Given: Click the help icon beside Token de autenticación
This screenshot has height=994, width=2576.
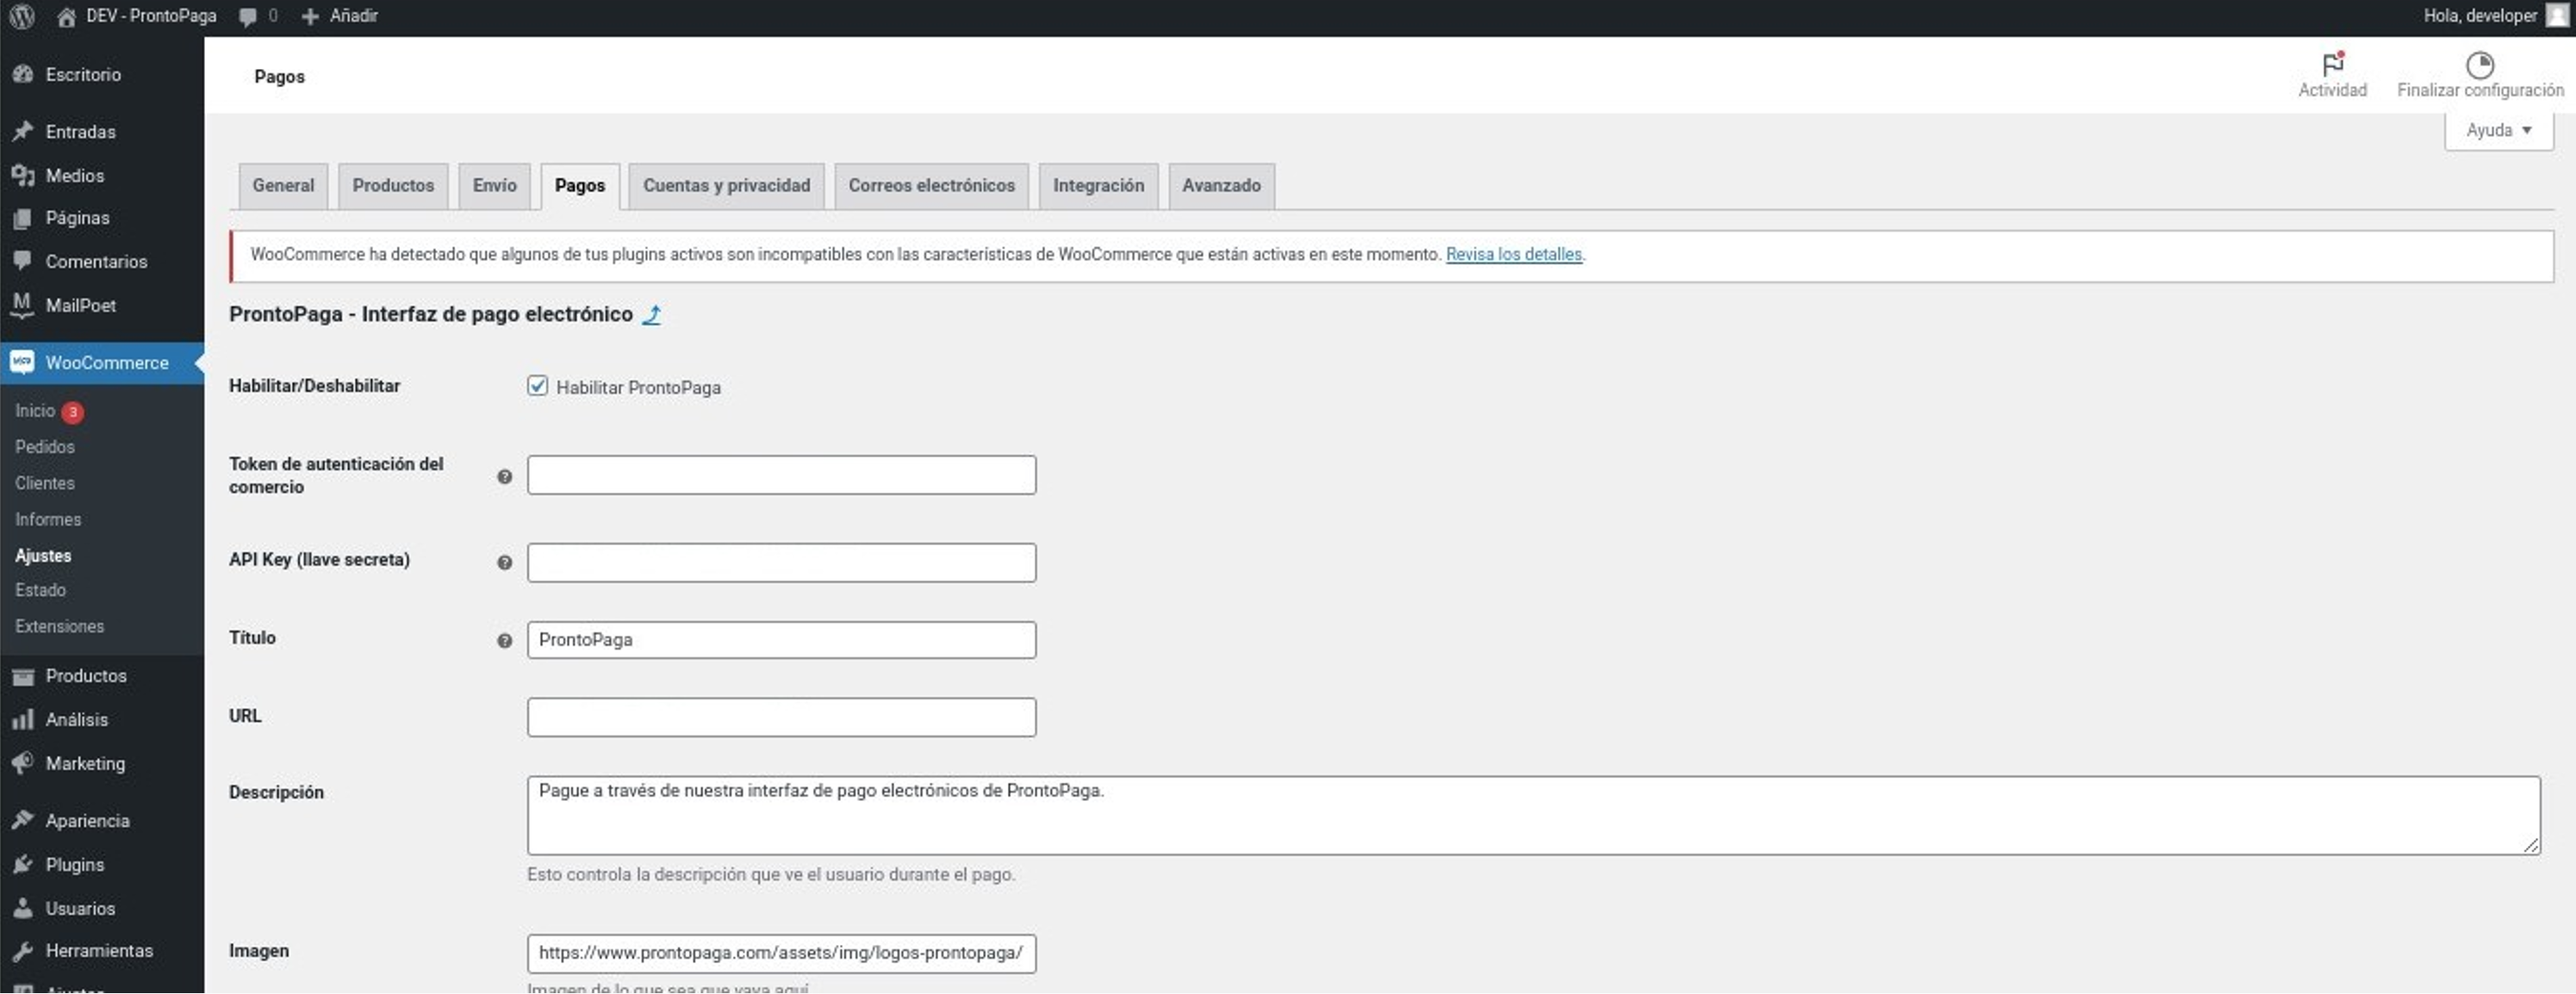Looking at the screenshot, I should (x=505, y=477).
